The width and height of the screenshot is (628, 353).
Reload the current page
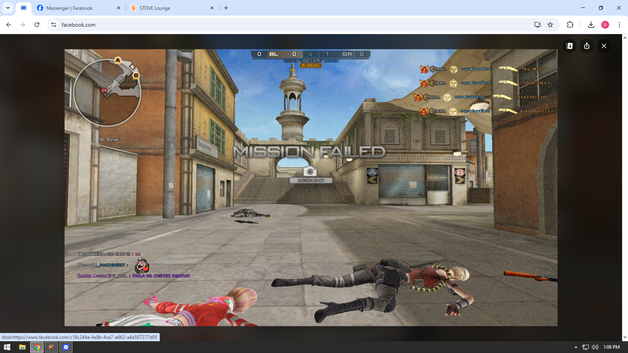[x=37, y=25]
